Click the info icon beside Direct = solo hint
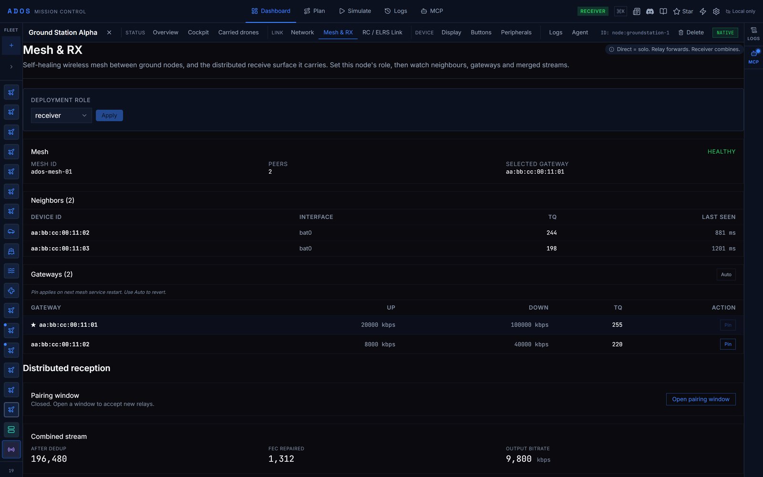 pos(611,50)
